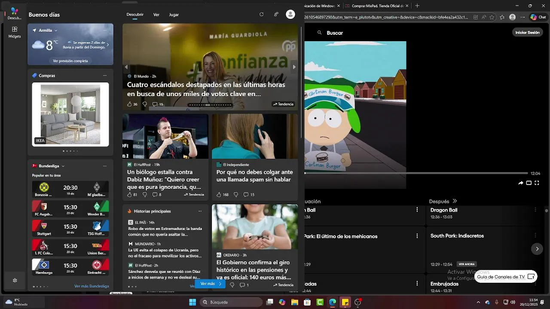Click the widgets feed vertical scrollbar

(x=302, y=82)
